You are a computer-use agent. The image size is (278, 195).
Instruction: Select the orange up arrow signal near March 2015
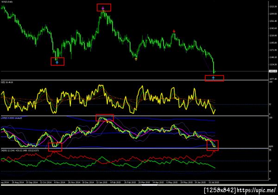click(x=136, y=59)
